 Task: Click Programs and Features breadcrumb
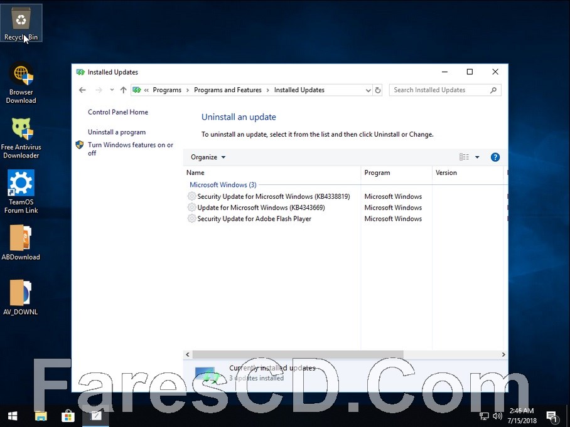(228, 90)
